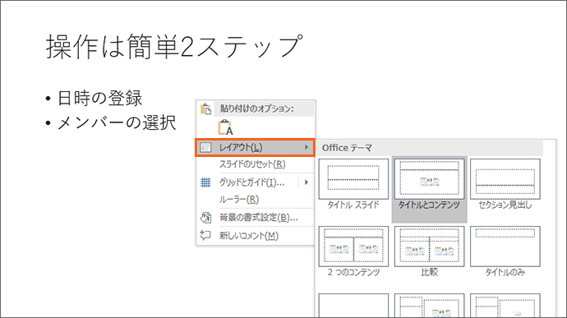The width and height of the screenshot is (567, 318).
Task: Select the 比較 layout thumbnail
Action: (429, 247)
